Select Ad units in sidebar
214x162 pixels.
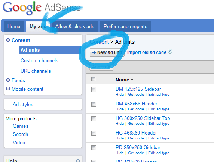49,50
